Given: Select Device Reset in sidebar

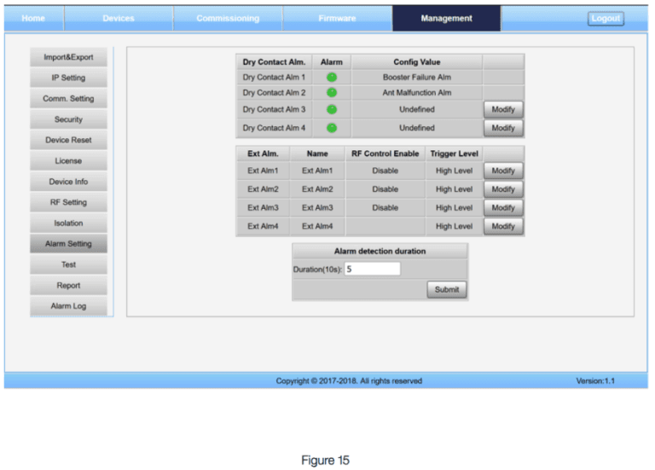Looking at the screenshot, I should coord(69,140).
